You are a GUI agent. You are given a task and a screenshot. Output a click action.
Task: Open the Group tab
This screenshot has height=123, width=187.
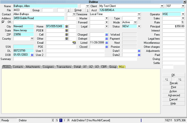113,67
